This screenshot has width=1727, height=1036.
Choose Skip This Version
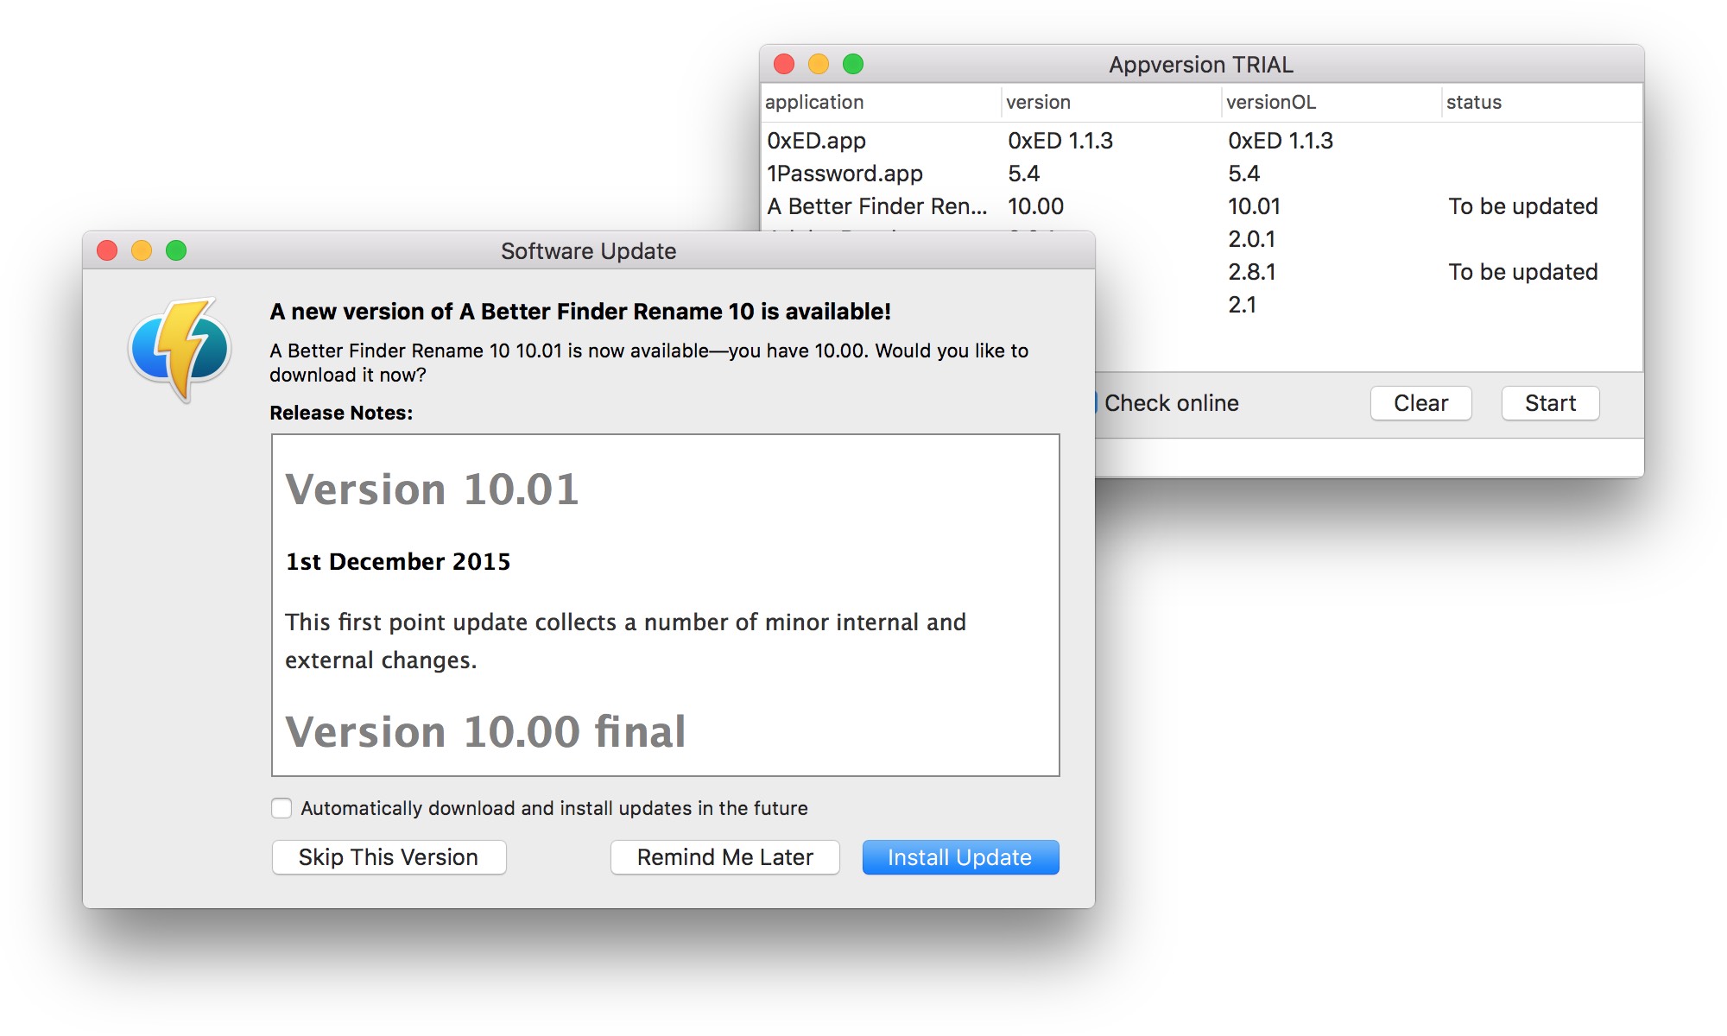pos(389,857)
